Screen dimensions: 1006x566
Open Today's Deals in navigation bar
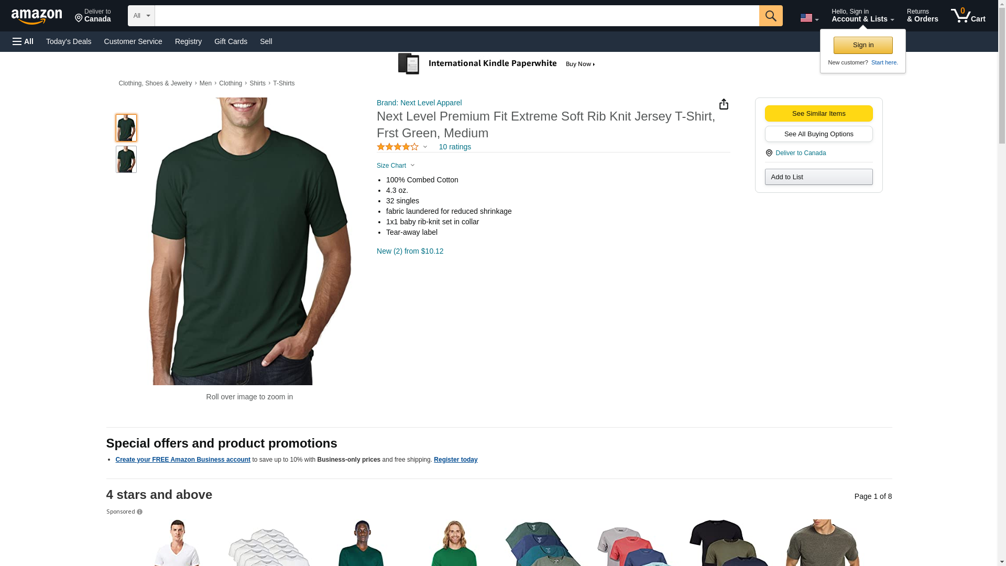coord(69,41)
